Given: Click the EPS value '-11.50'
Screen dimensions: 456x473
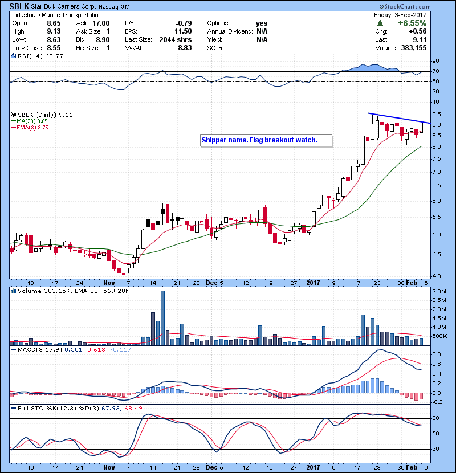Looking at the screenshot, I should pos(182,31).
